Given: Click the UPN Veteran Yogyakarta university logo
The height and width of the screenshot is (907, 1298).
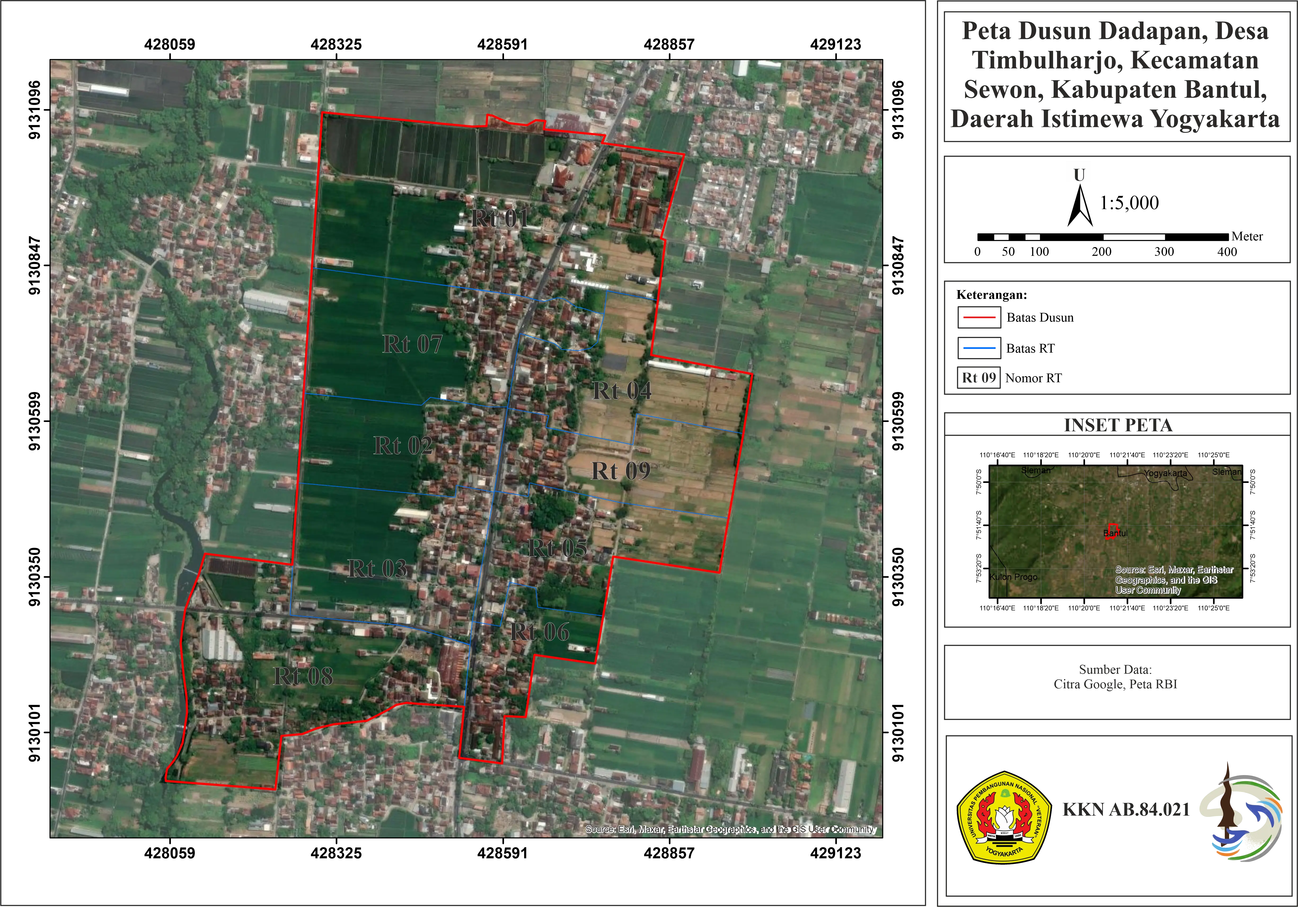Looking at the screenshot, I should [x=1004, y=817].
